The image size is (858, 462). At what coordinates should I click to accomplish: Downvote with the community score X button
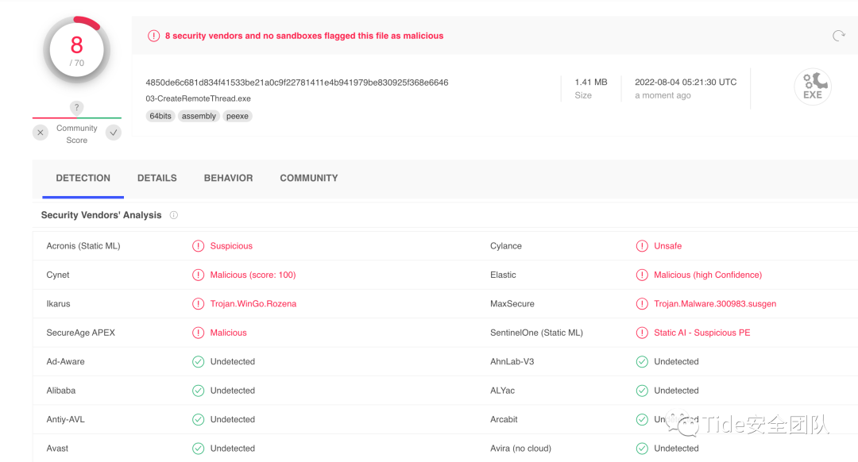(x=41, y=133)
